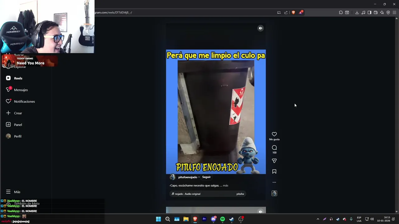
Task: Open Steam from the taskbar
Action: [232, 219]
